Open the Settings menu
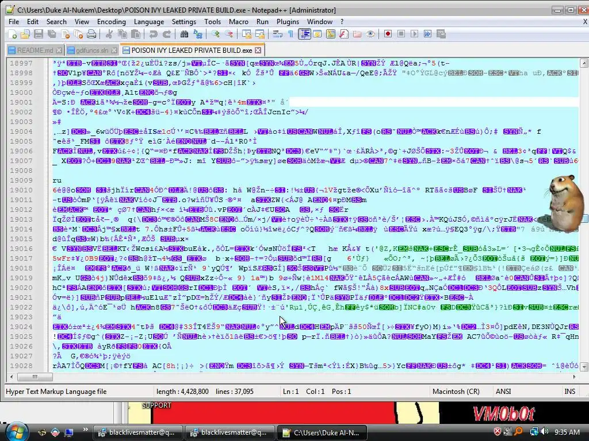The width and height of the screenshot is (589, 441). click(183, 22)
